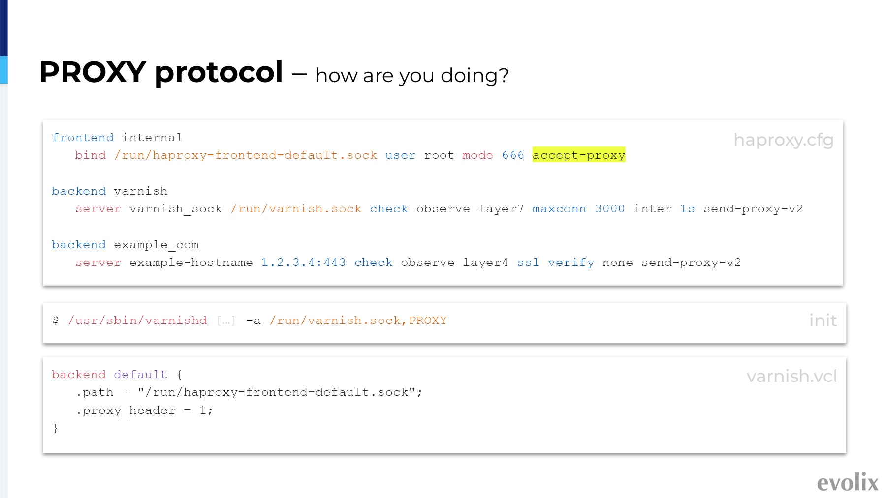Click the word 'internal' in frontend line

[152, 138]
